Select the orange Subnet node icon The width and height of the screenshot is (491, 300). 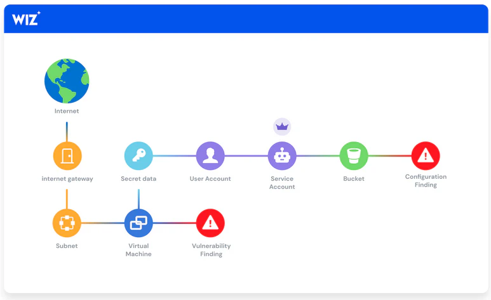pyautogui.click(x=67, y=223)
